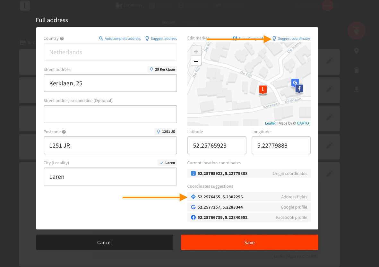Zoom out the map with minus button

coord(196,61)
